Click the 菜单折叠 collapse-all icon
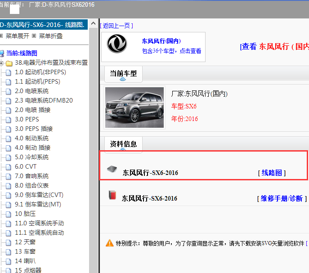Screen dimensions: 309x273 tap(34, 36)
